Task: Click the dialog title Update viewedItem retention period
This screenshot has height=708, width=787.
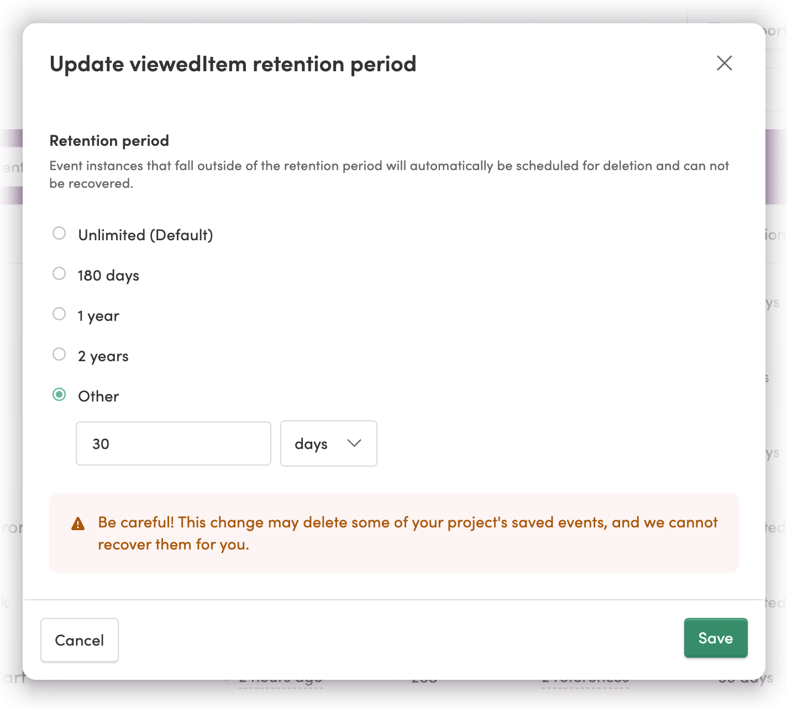Action: click(233, 64)
